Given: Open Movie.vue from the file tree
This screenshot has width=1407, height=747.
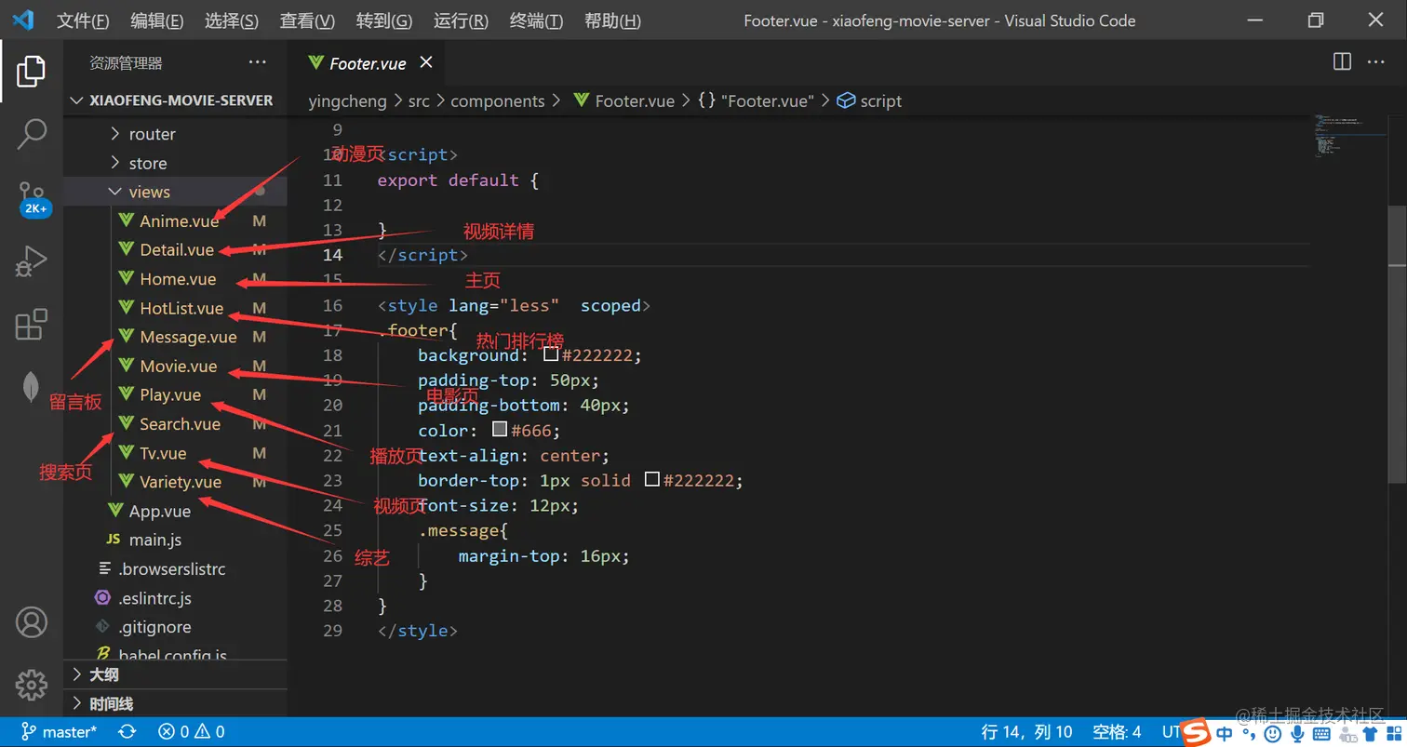Looking at the screenshot, I should (x=179, y=366).
